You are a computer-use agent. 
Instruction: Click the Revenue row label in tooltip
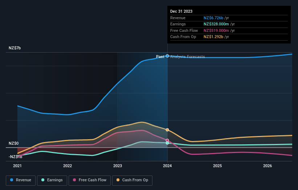tap(178, 18)
